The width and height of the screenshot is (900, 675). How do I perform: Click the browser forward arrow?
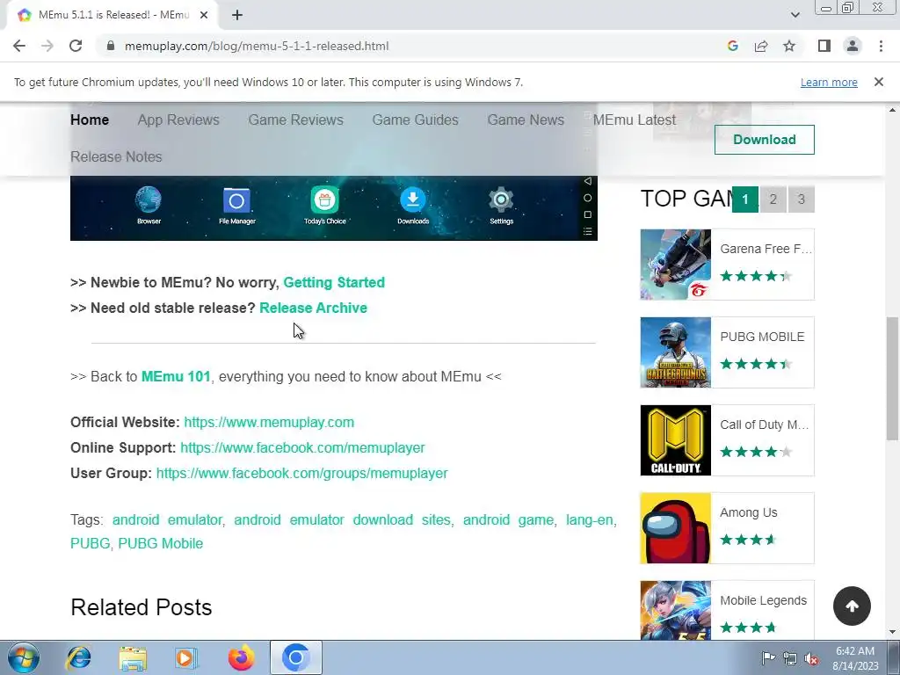click(47, 46)
